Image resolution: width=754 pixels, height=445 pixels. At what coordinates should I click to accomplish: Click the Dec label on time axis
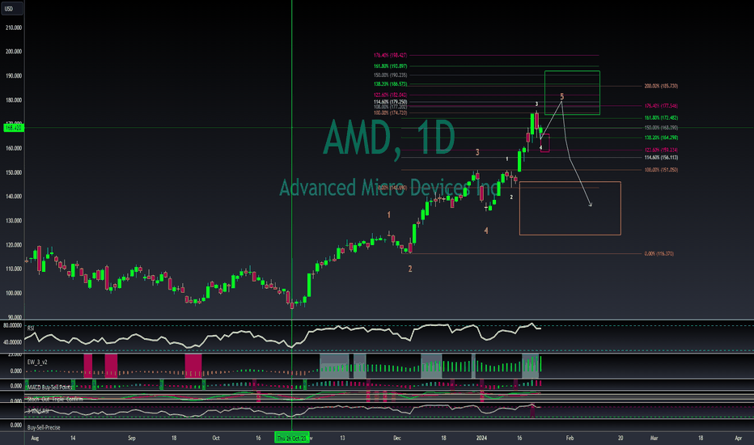(396, 439)
